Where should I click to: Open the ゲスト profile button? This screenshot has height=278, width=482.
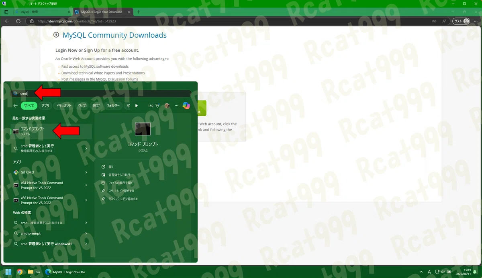click(x=461, y=21)
